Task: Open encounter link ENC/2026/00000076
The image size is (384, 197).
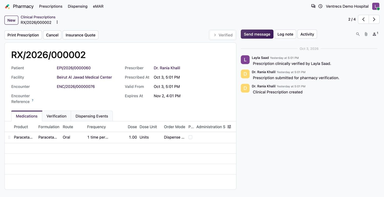Action: tap(76, 87)
